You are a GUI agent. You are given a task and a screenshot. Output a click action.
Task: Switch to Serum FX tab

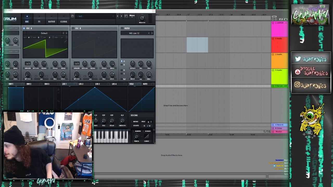point(39,19)
